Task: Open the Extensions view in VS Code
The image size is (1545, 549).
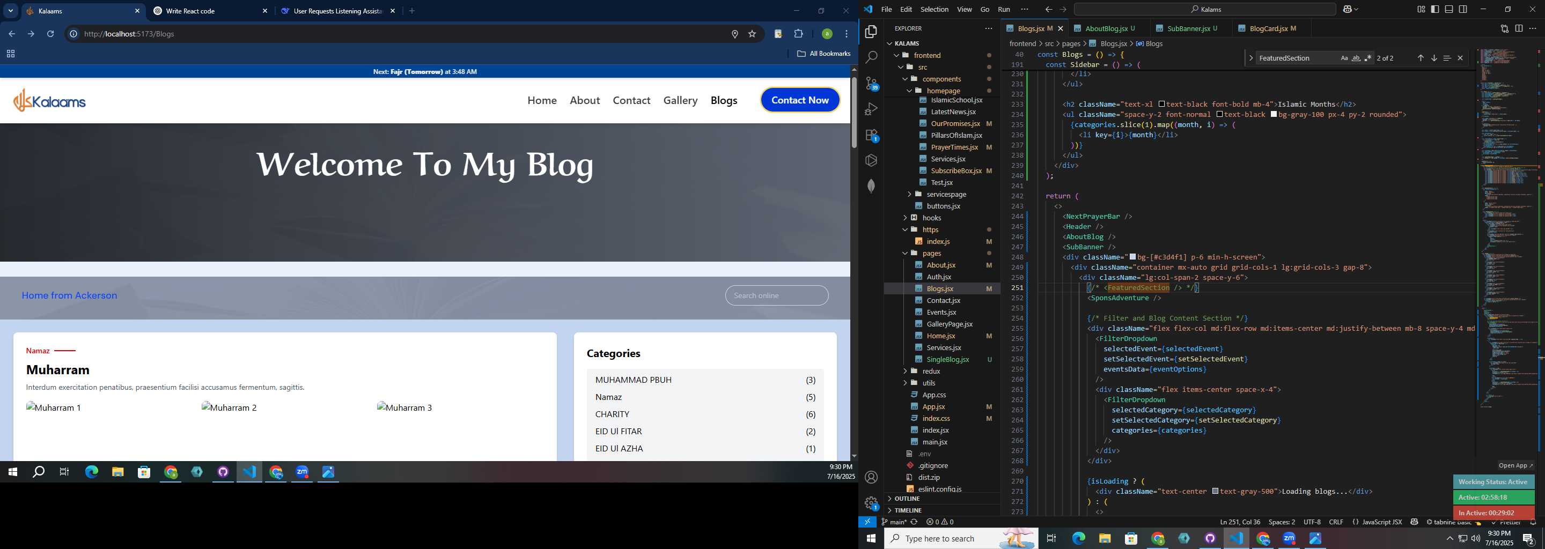Action: coord(871,135)
